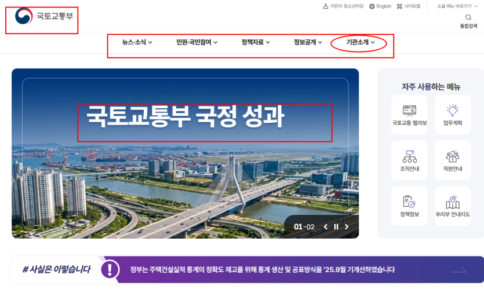Open the 기관소개 menu
Image resolution: width=484 pixels, height=289 pixels.
360,42
